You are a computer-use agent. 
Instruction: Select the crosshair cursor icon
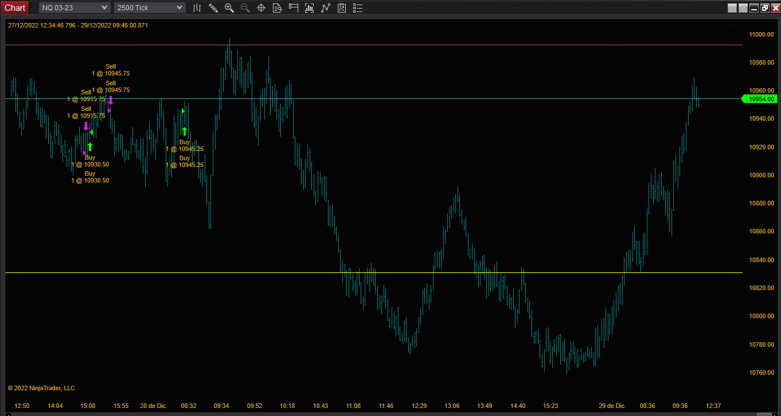261,8
